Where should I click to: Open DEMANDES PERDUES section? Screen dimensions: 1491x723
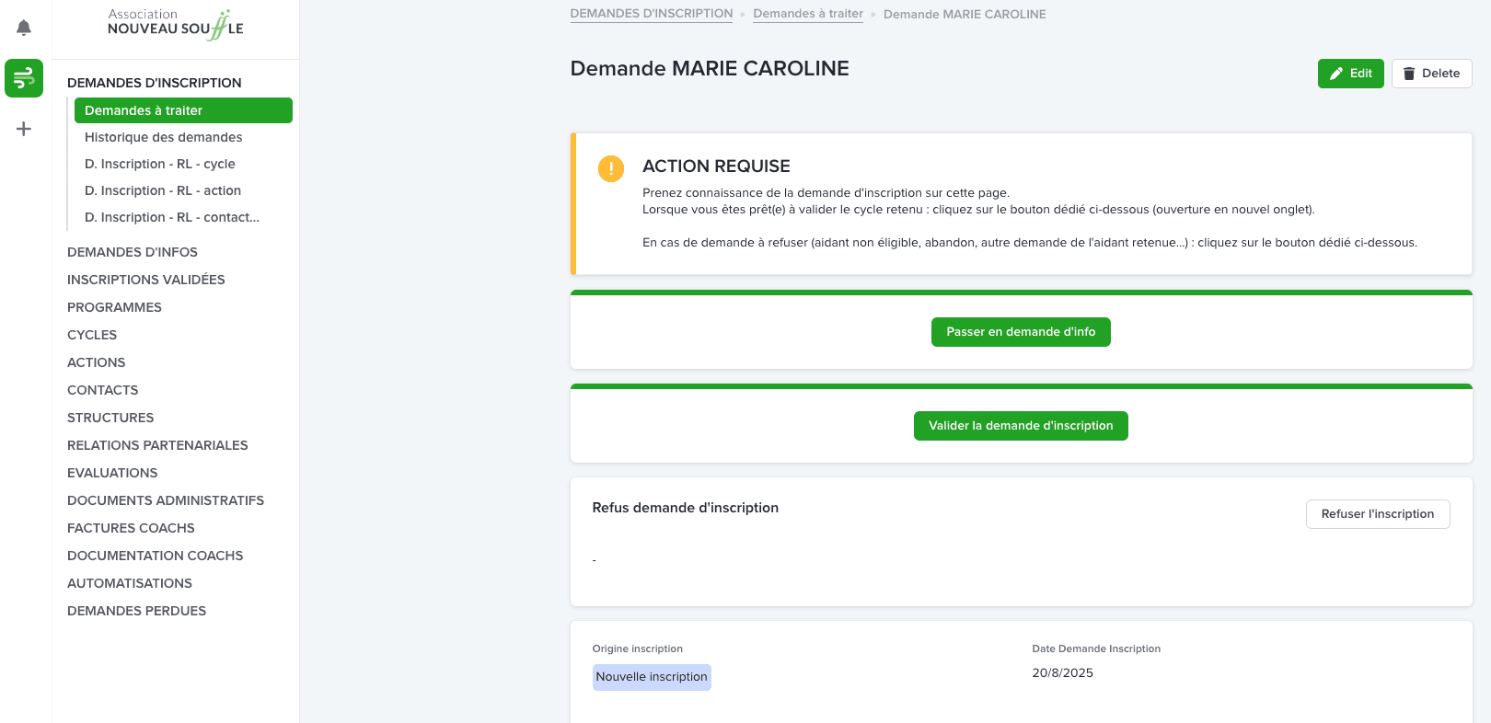(136, 611)
